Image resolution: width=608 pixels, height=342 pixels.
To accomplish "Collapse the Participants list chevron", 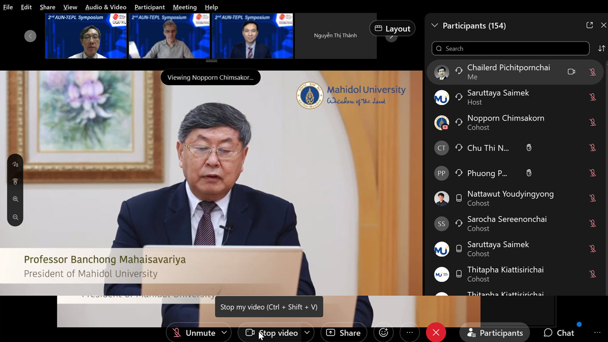I will click(x=434, y=26).
